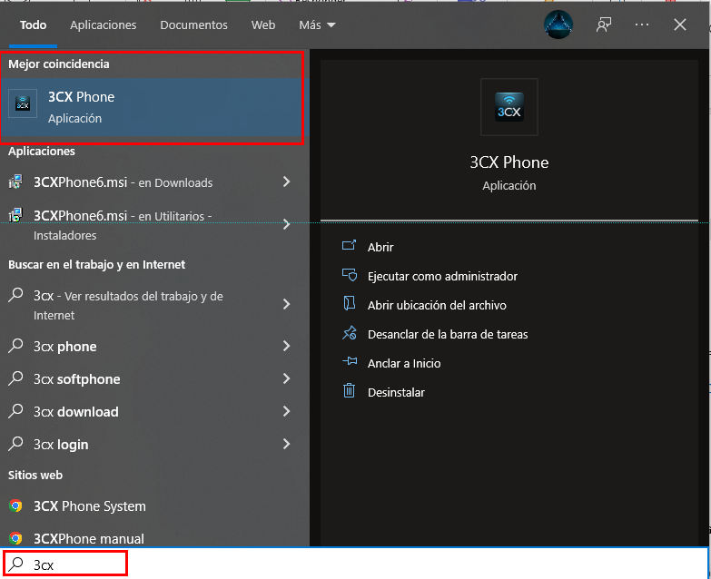Image resolution: width=711 pixels, height=579 pixels.
Task: Open the 3CX Phone best match result
Action: 154,107
